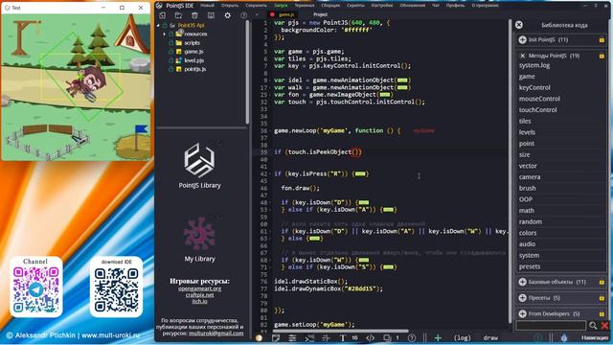Click the edit note icon in the bottom bar

(276, 337)
